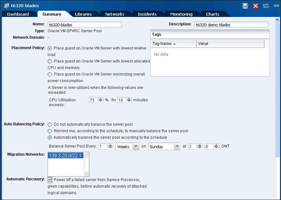The width and height of the screenshot is (281, 200).
Task: Click Migration Networks list scroll down arrow
Action: pyautogui.click(x=86, y=173)
